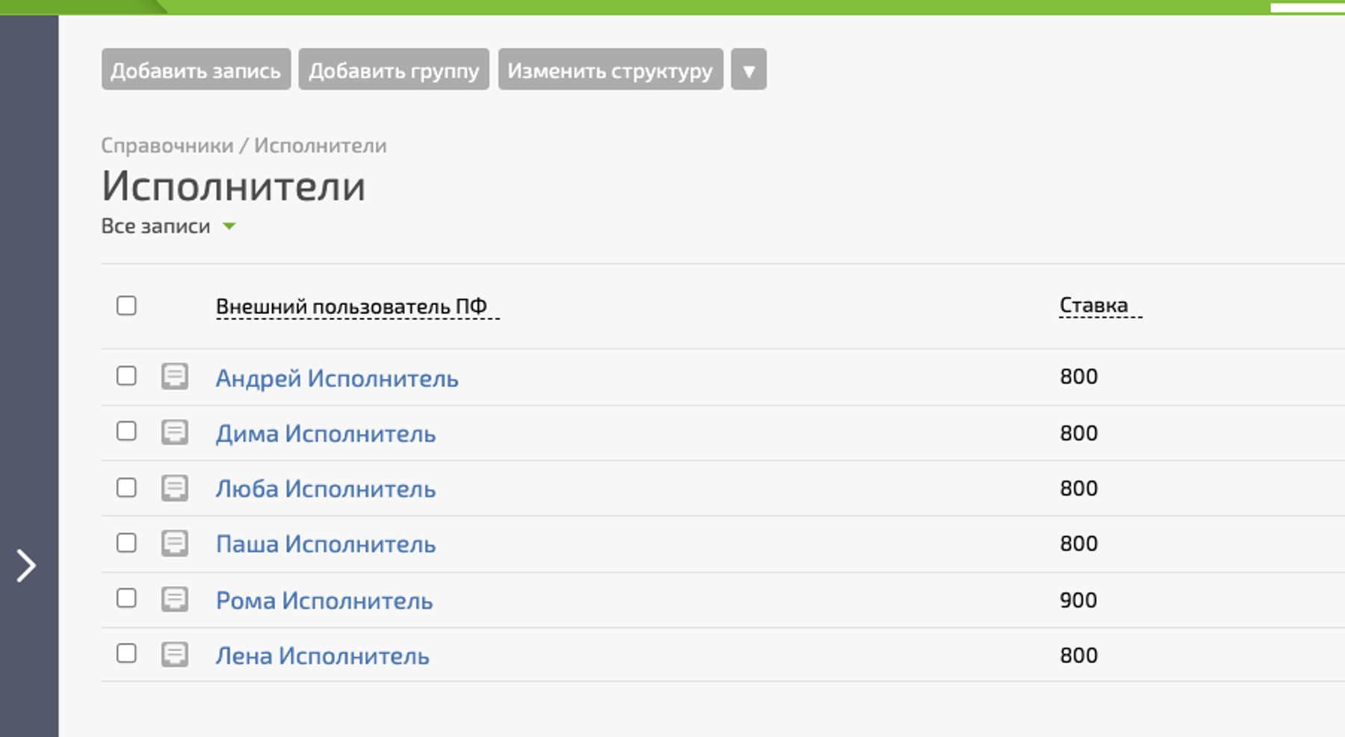Open the record card icon for Дима Исполнитель
The width and height of the screenshot is (1345, 737).
175,432
